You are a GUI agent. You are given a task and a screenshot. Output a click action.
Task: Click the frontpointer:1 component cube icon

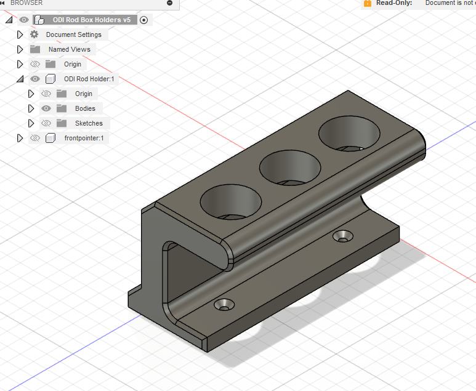(50, 138)
